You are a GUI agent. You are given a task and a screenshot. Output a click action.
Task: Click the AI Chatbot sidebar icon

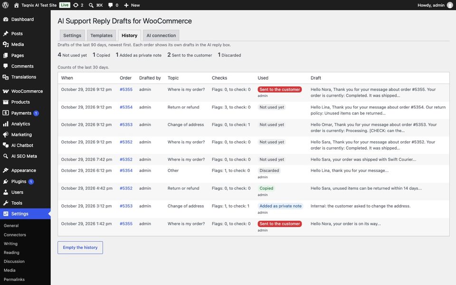6,145
